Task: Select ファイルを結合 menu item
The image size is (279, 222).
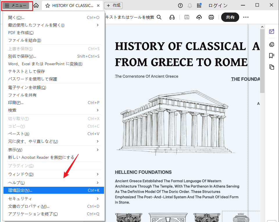Action: coord(53,40)
